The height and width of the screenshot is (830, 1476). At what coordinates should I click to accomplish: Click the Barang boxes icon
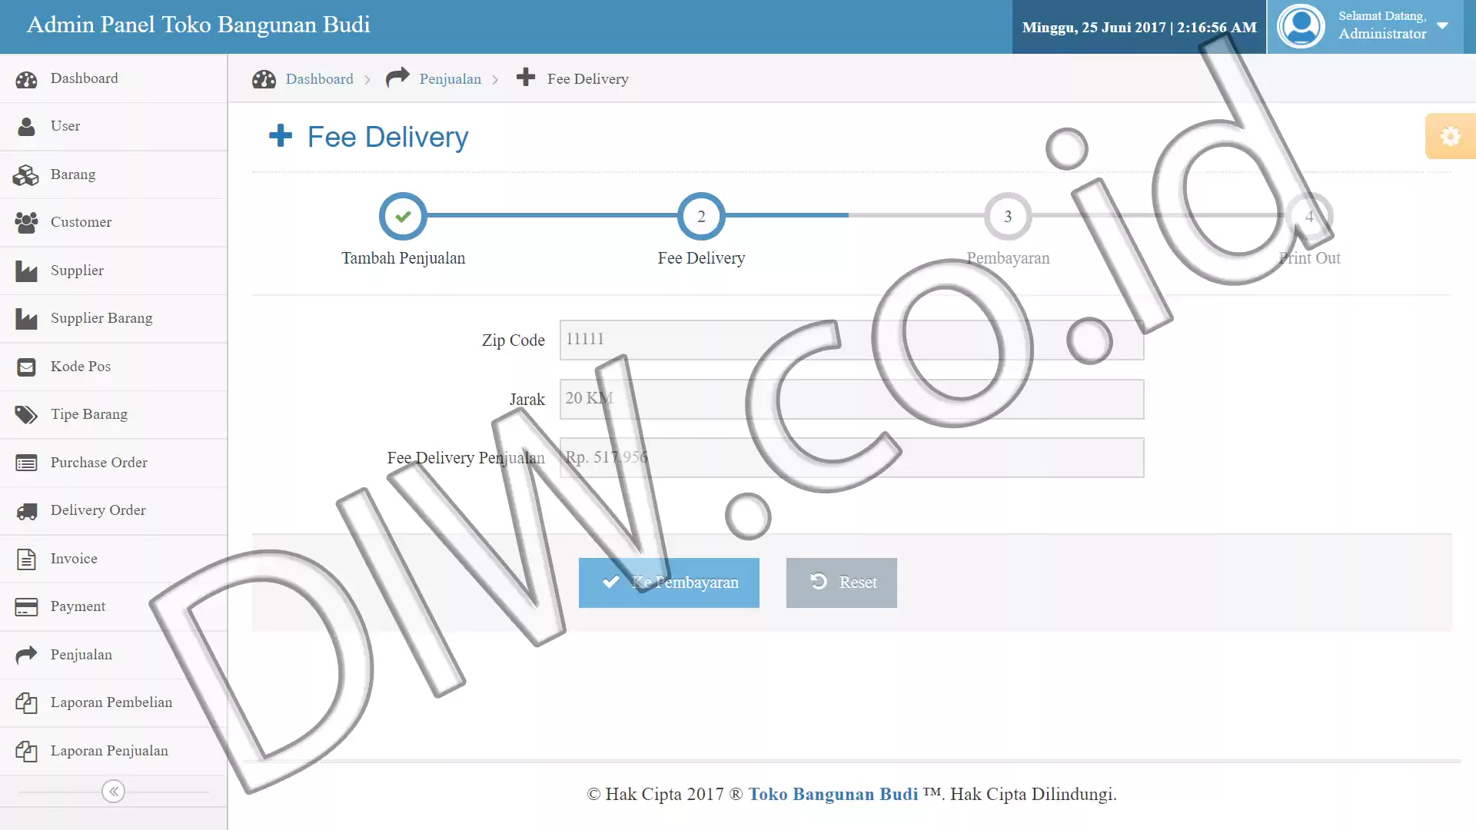click(x=26, y=175)
